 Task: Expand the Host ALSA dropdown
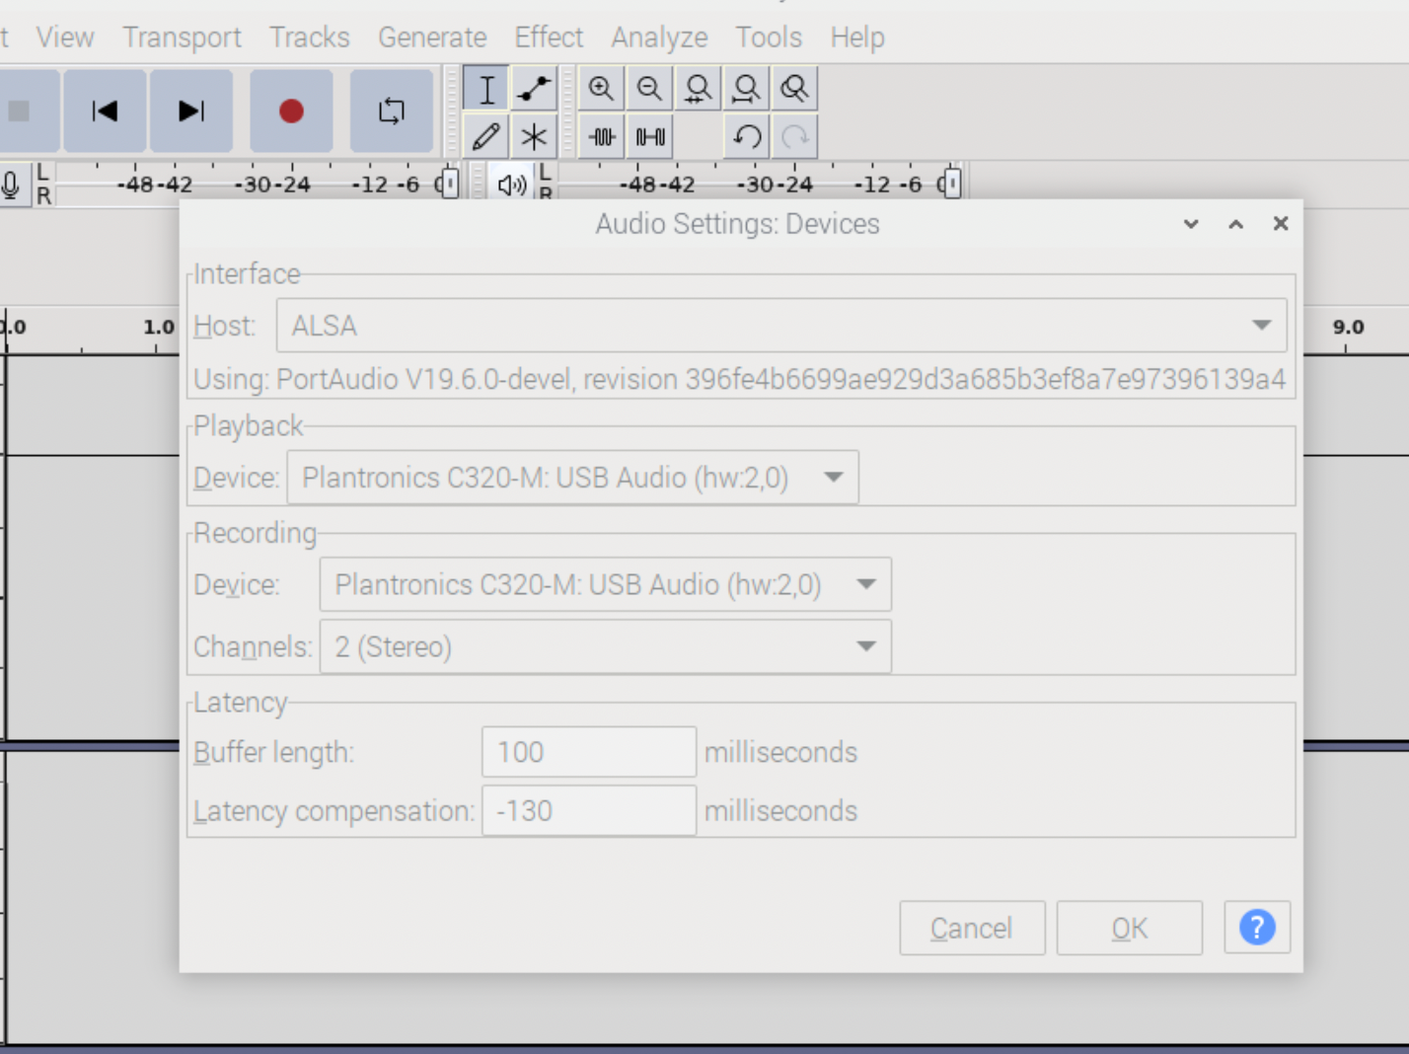click(x=781, y=326)
